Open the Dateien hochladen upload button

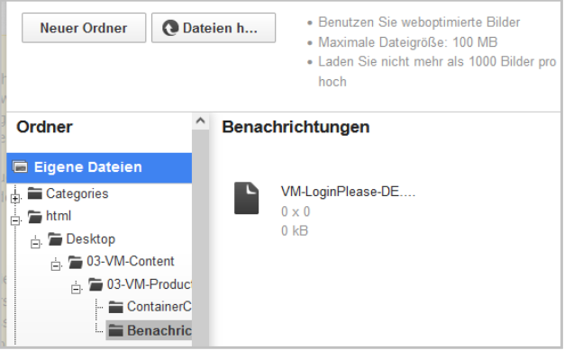coord(214,28)
